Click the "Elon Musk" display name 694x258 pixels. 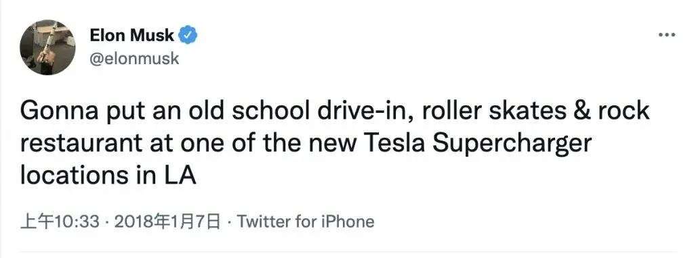132,35
